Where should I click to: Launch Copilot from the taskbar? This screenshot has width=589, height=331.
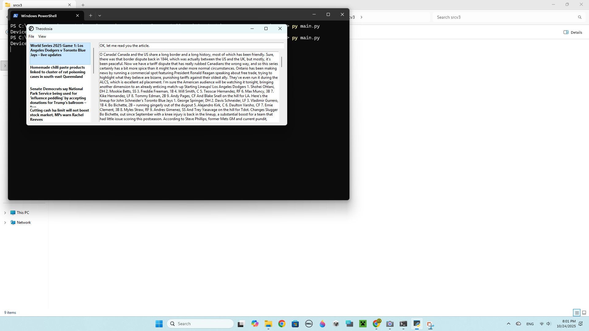point(255,323)
